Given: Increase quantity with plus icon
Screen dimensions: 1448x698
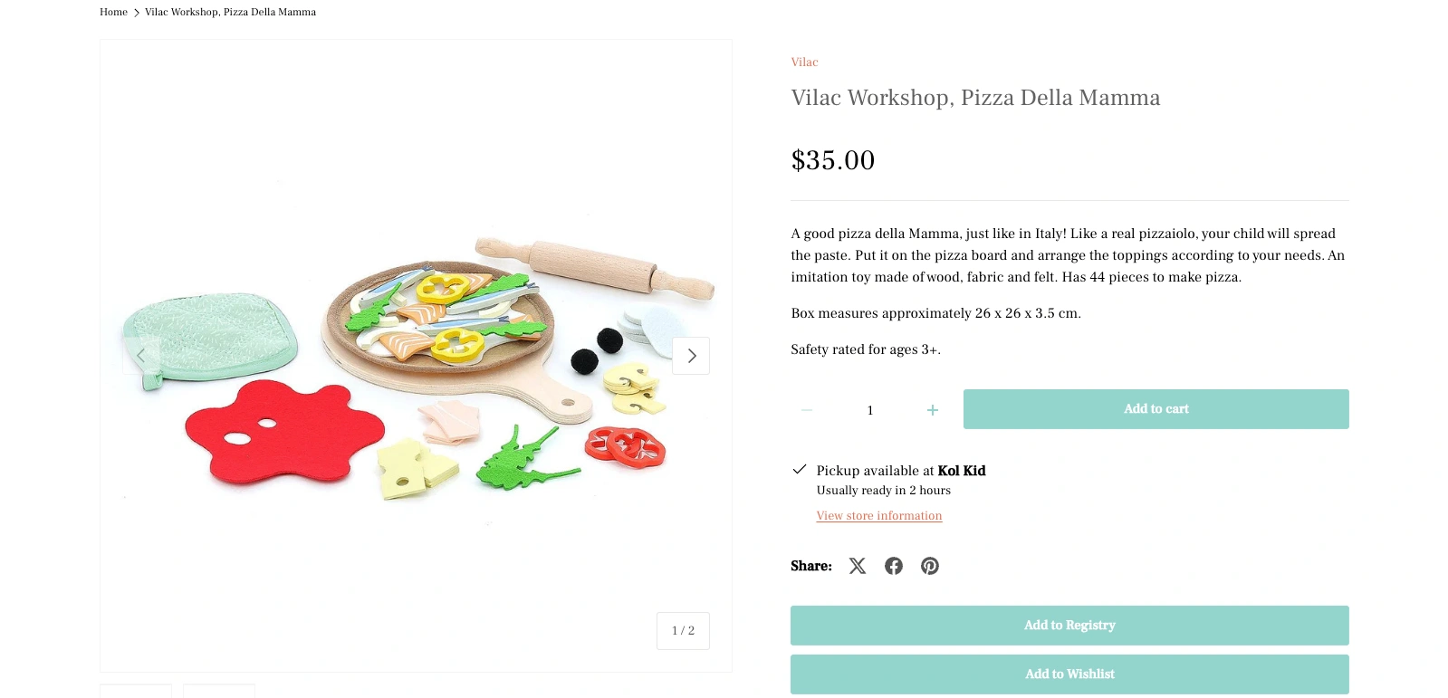Looking at the screenshot, I should (x=933, y=410).
